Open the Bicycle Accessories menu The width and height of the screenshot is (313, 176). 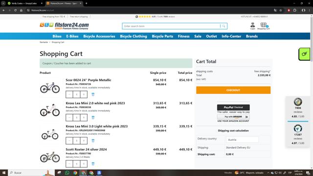click(x=99, y=36)
